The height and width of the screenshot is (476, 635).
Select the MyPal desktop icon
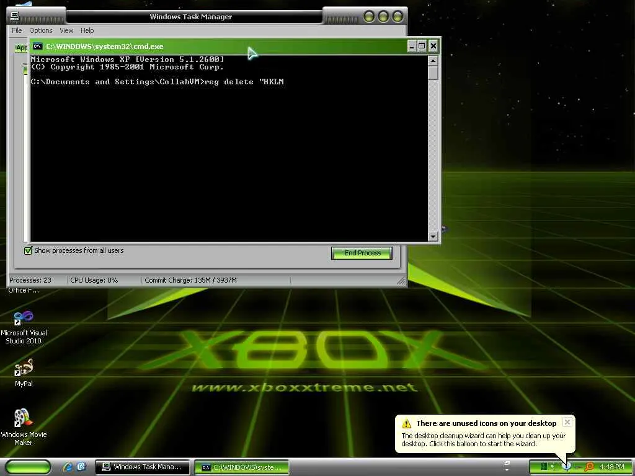point(24,372)
